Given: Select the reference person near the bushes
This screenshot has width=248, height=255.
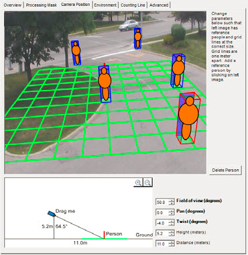Looking at the screenshot, I should click(x=178, y=71).
